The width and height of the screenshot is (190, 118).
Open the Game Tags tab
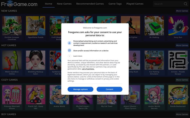point(115,4)
